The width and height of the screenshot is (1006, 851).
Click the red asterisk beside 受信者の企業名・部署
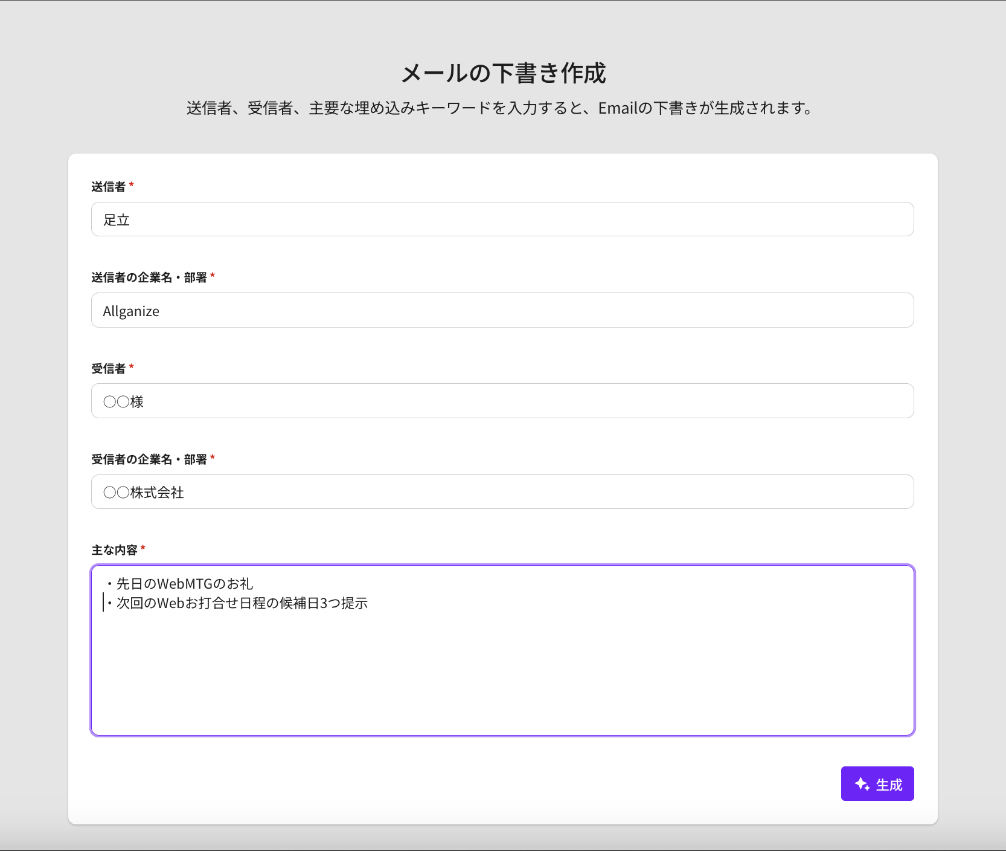[x=213, y=458]
